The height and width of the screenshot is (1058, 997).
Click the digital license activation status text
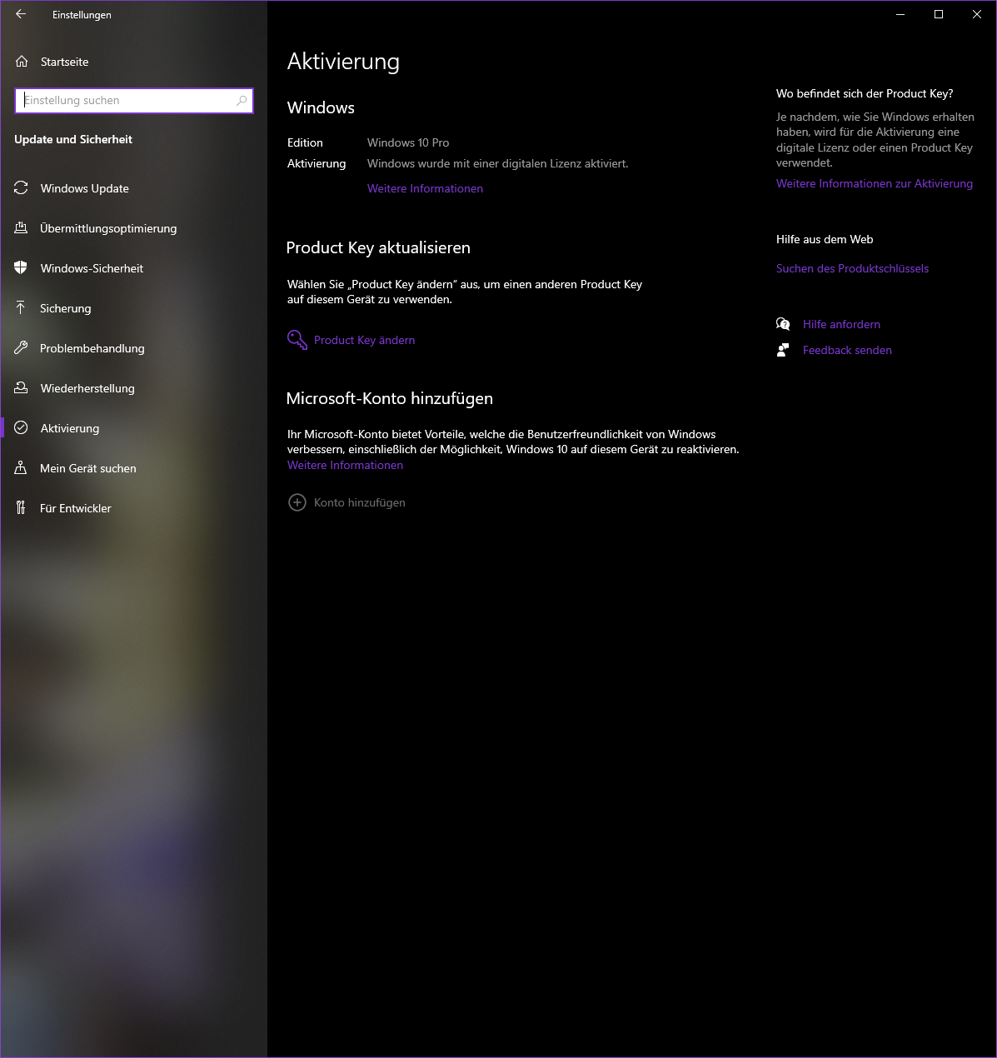[498, 163]
